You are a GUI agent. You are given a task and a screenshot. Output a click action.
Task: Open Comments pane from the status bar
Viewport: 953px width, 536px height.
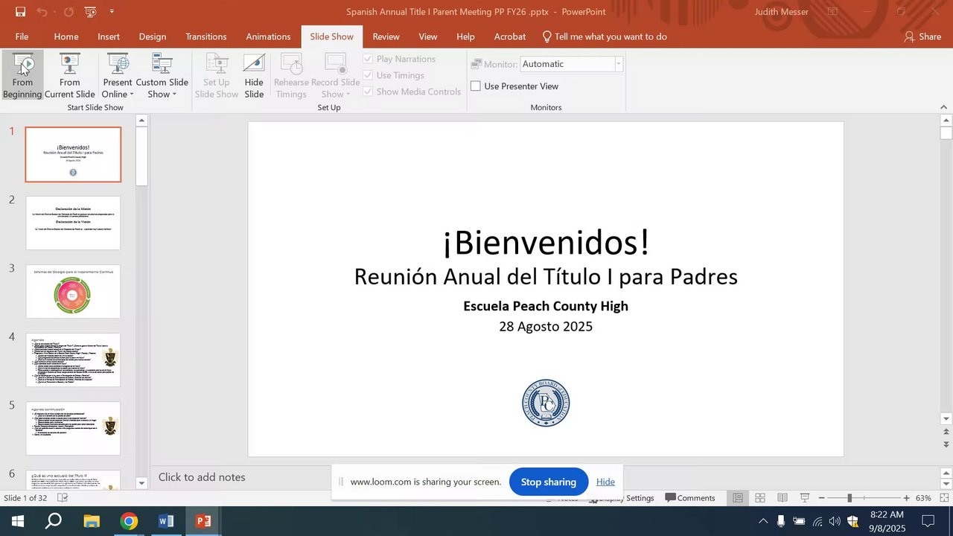click(689, 498)
